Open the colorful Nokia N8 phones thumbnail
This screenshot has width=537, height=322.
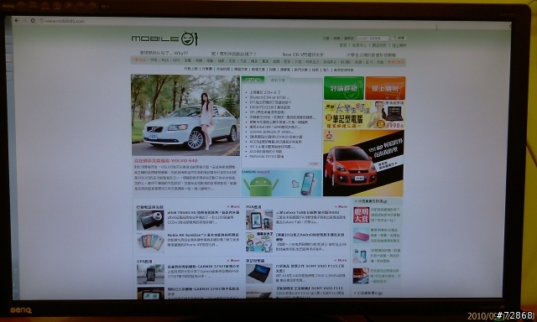(151, 242)
